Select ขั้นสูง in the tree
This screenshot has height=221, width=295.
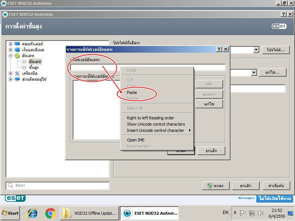(34, 67)
